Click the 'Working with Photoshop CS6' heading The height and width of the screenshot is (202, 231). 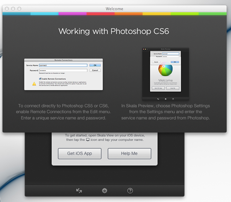(x=114, y=31)
